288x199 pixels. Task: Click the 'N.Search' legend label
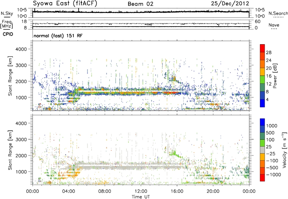pyautogui.click(x=278, y=13)
